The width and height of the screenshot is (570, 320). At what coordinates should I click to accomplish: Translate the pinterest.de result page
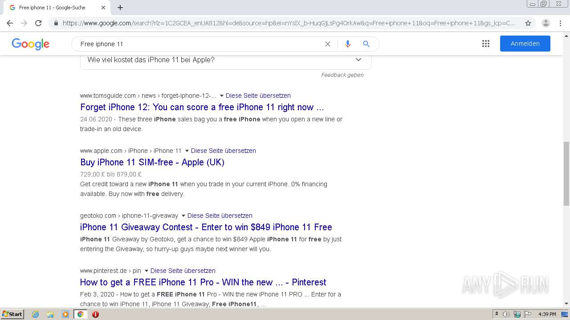(x=183, y=271)
